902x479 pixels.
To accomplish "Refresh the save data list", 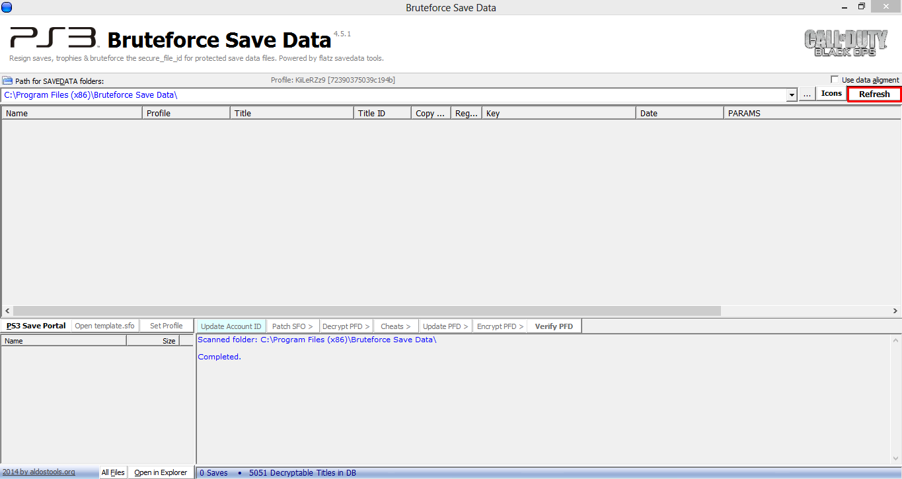I will click(x=874, y=94).
